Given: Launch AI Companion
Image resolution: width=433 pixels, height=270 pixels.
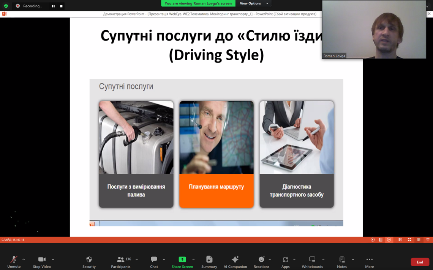Looking at the screenshot, I should click(x=235, y=262).
